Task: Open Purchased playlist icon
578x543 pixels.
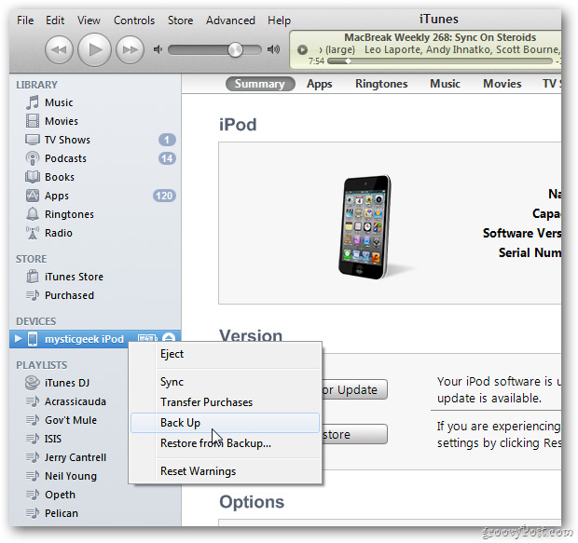Action: tap(33, 295)
